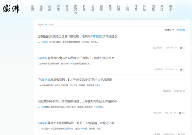Select the 关注 nav item
This screenshot has height=135, width=192.
pyautogui.click(x=162, y=8)
